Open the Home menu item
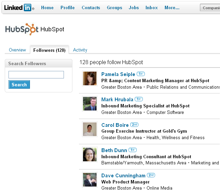 click(x=47, y=8)
